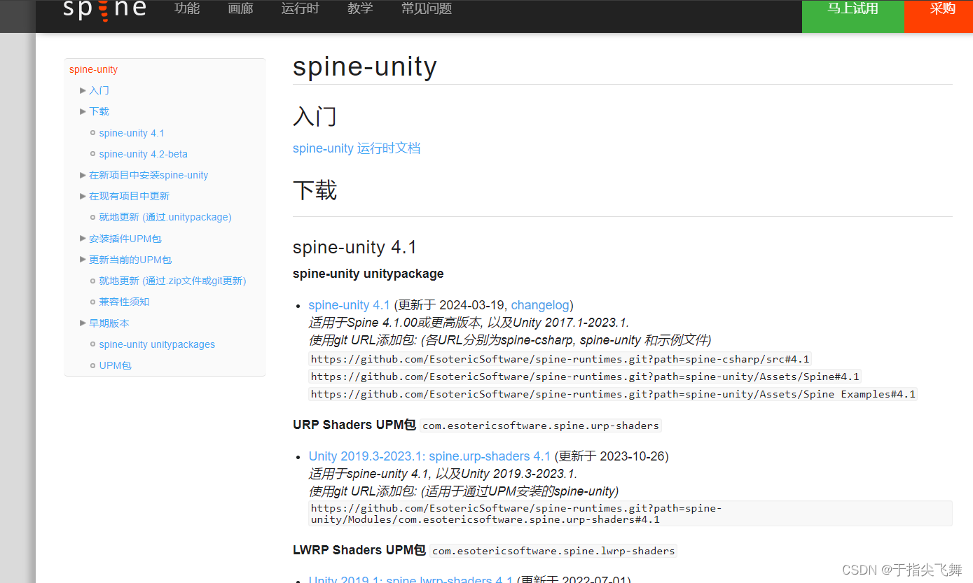Click the spine-unity 4.1 subsection heading

pos(354,247)
